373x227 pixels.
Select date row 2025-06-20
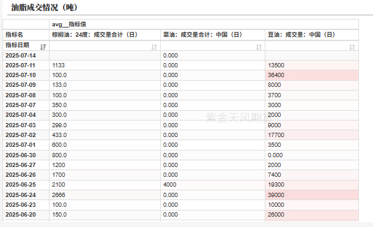click(21, 215)
